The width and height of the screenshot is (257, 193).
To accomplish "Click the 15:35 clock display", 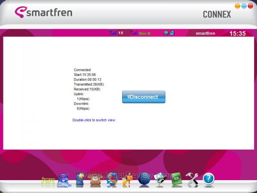I will click(237, 33).
